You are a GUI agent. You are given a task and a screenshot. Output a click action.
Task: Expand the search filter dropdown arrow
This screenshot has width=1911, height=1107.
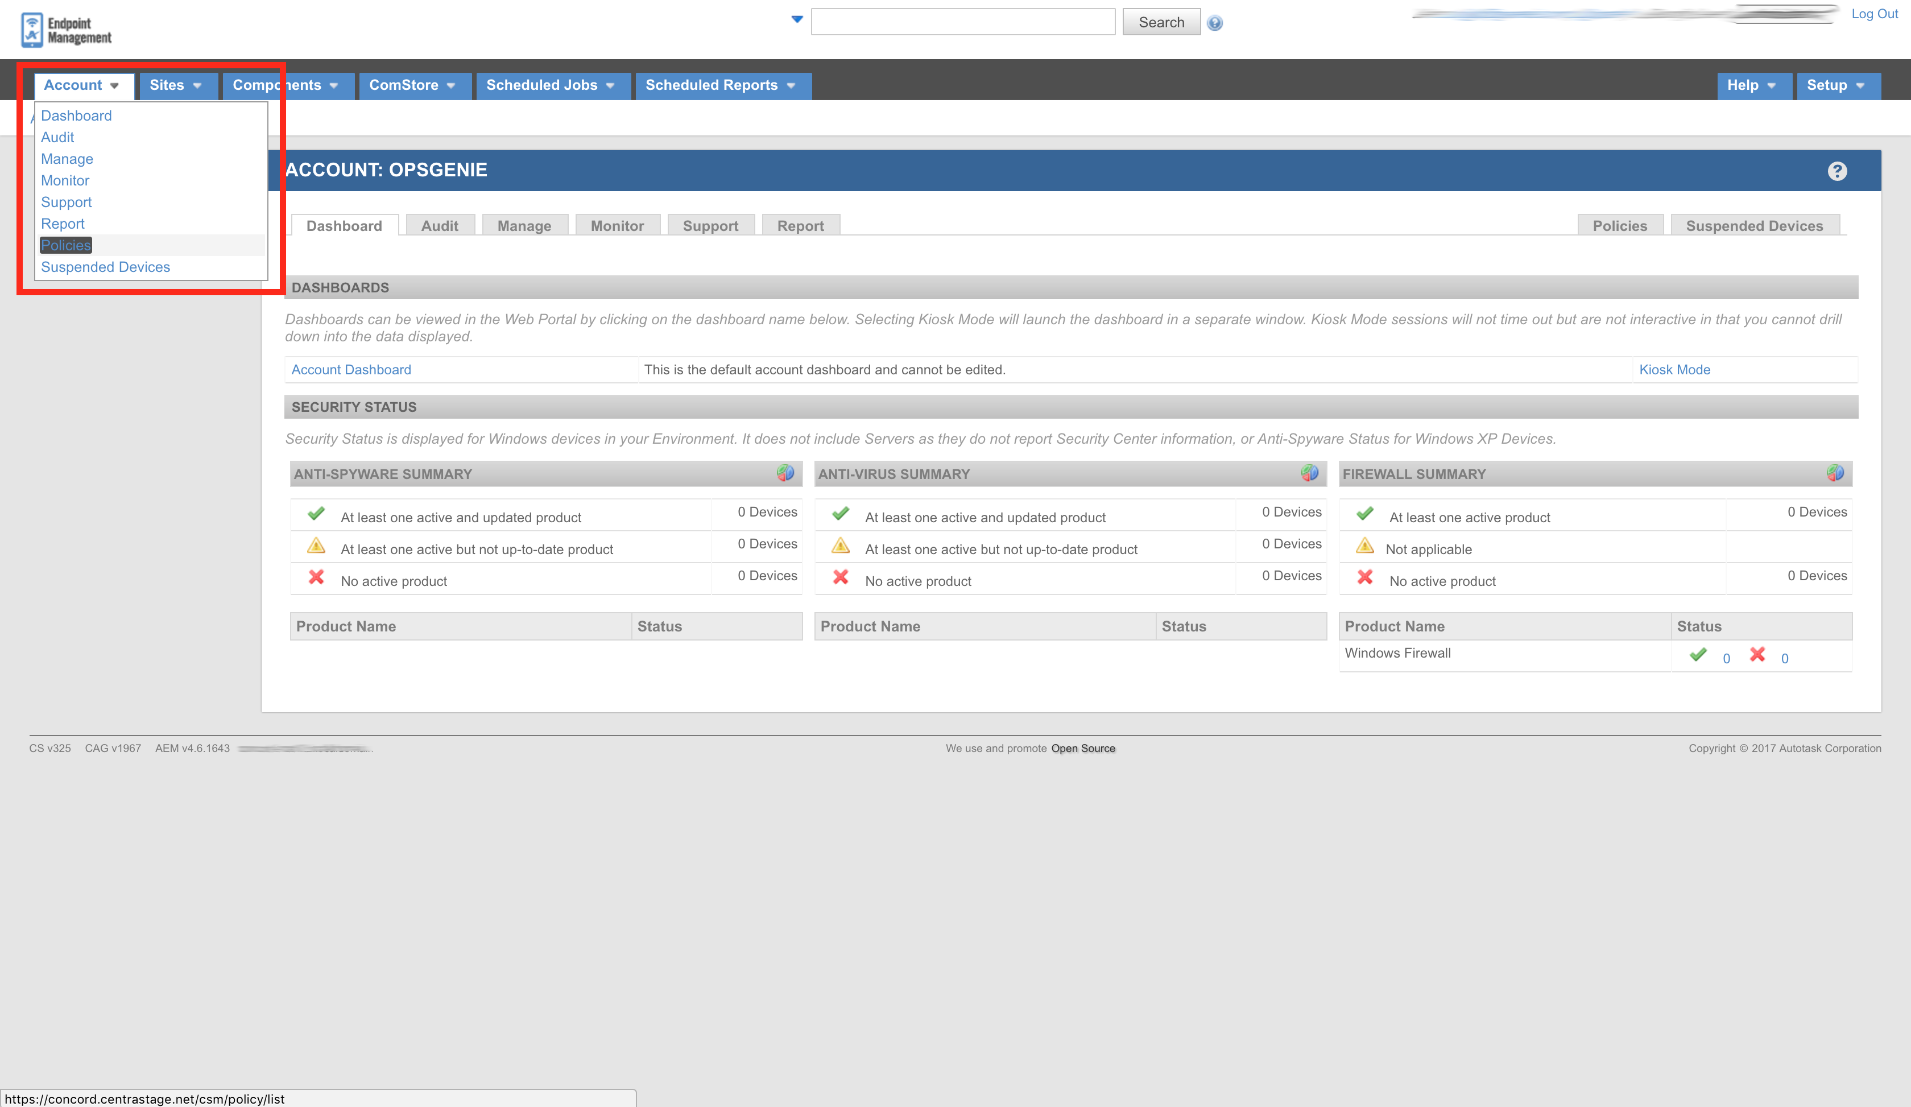796,20
